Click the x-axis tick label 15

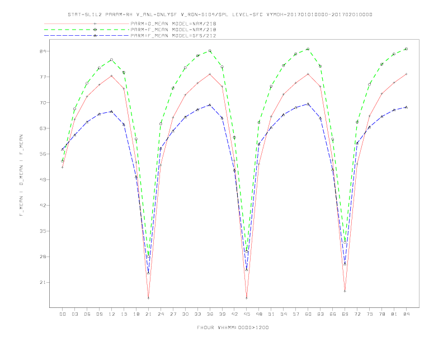(124, 314)
